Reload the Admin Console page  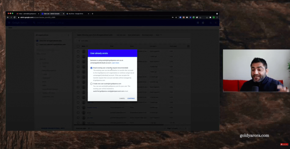[14, 17]
